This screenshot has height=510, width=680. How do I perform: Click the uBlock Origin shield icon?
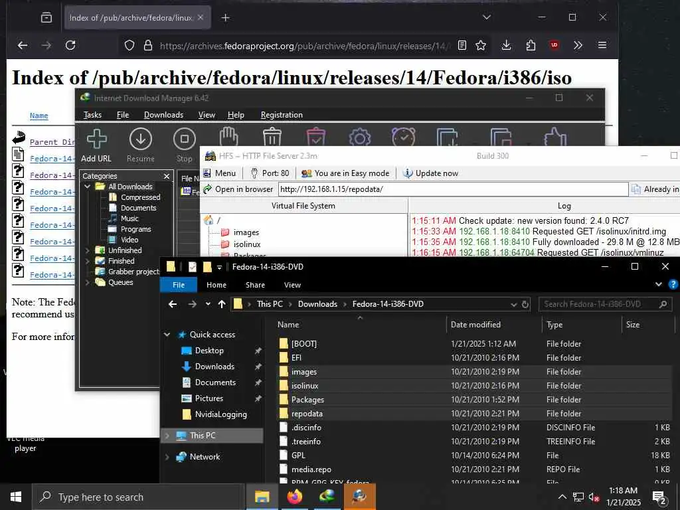coord(554,45)
